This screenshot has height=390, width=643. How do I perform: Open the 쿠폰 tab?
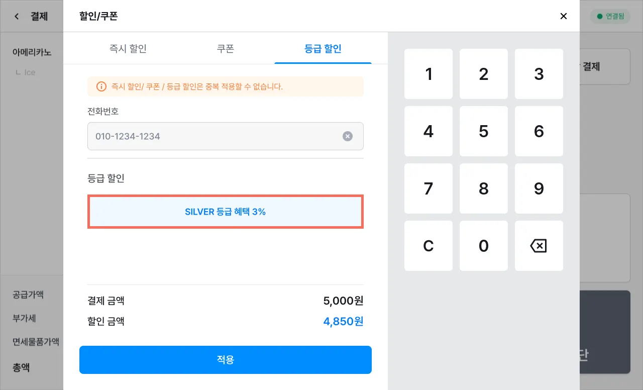coord(226,49)
